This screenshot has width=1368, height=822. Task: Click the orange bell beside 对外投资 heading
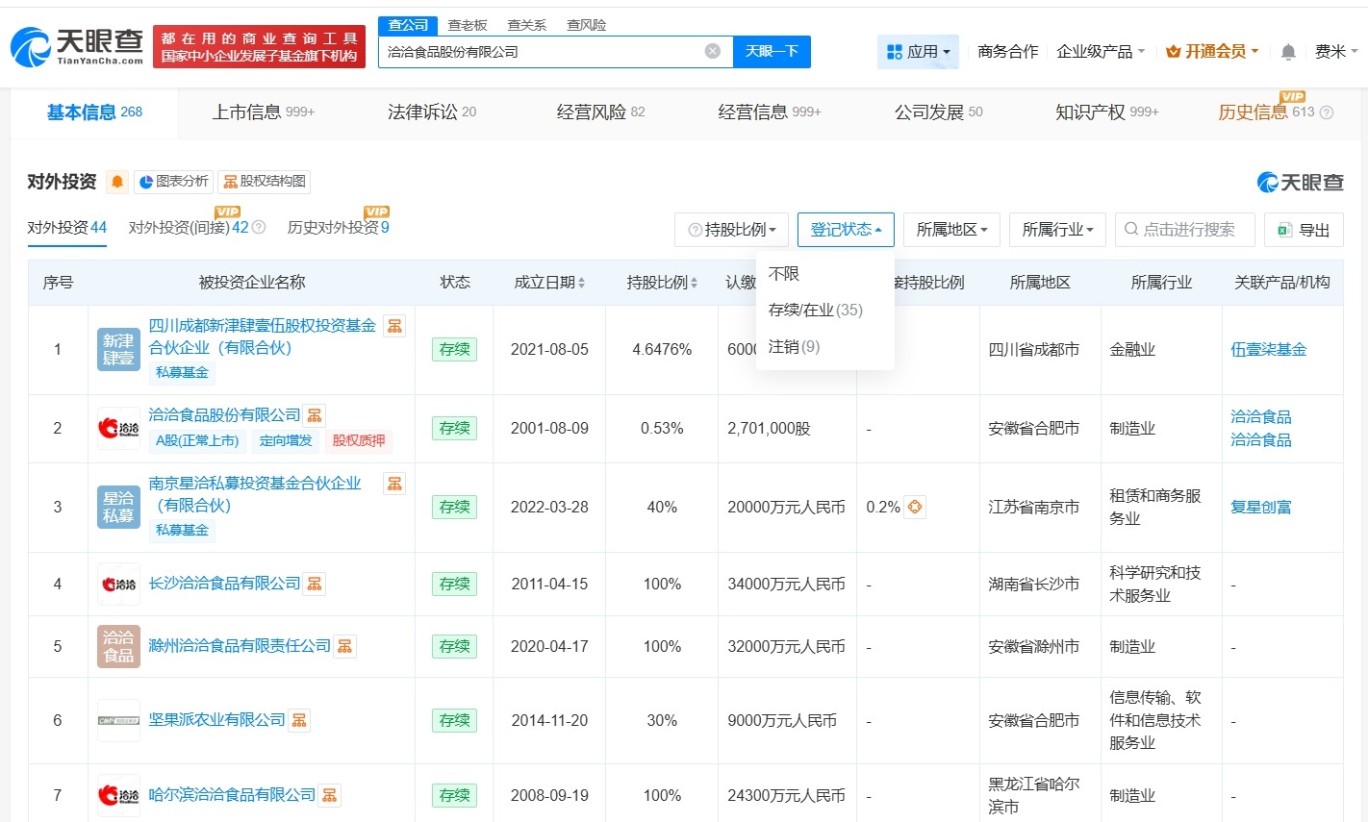(116, 181)
